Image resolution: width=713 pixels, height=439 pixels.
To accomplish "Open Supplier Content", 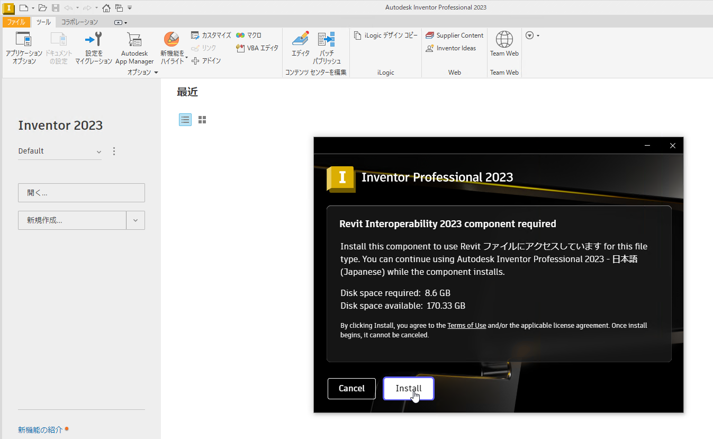I will click(454, 35).
